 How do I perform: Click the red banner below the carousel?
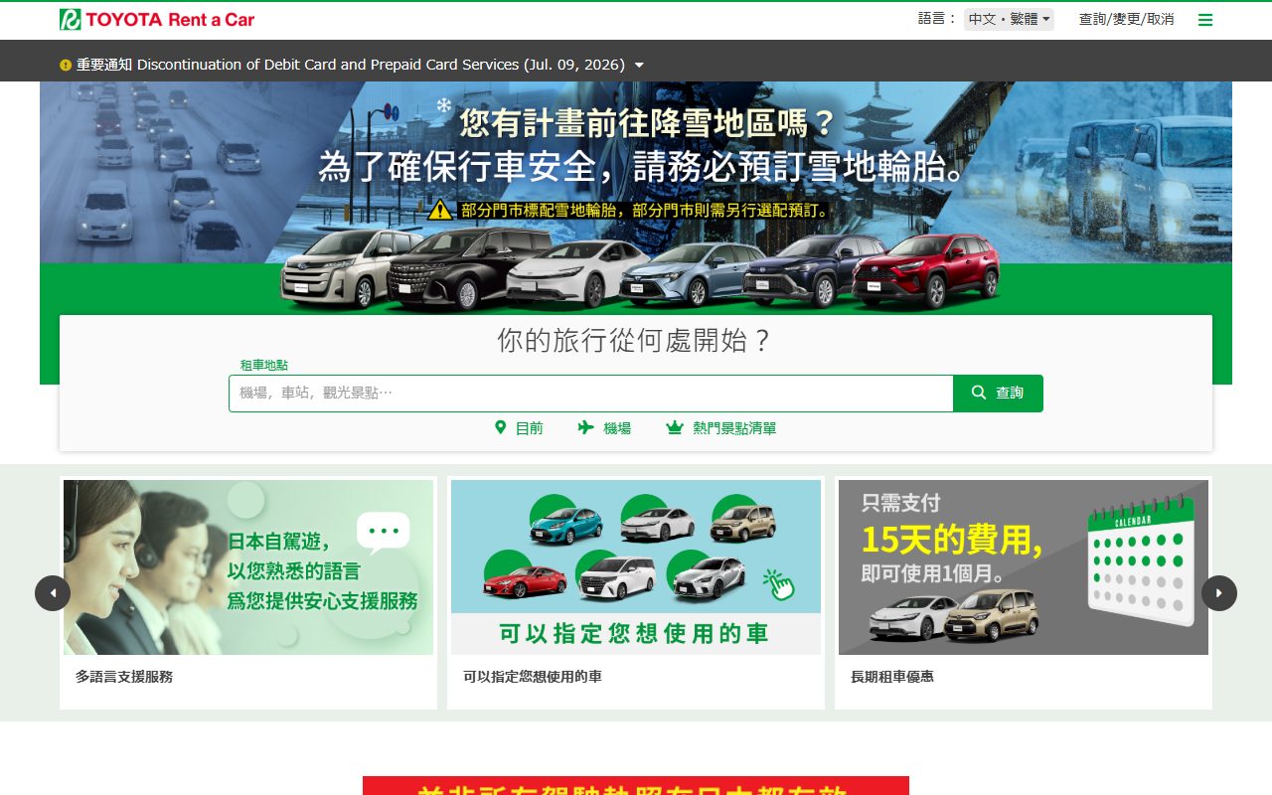(x=636, y=786)
